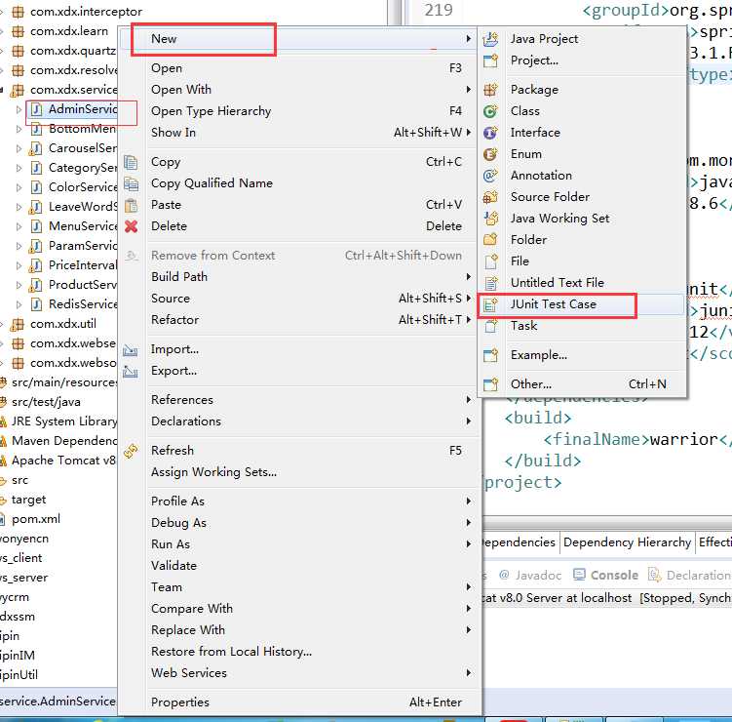Expand the ColorService tree node arrow
The width and height of the screenshot is (732, 722).
click(x=19, y=188)
